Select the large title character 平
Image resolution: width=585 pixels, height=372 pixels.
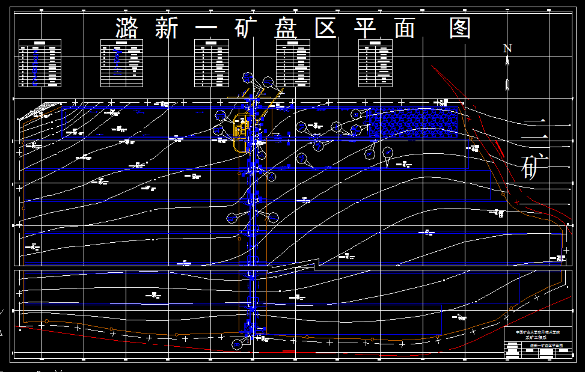click(x=366, y=28)
